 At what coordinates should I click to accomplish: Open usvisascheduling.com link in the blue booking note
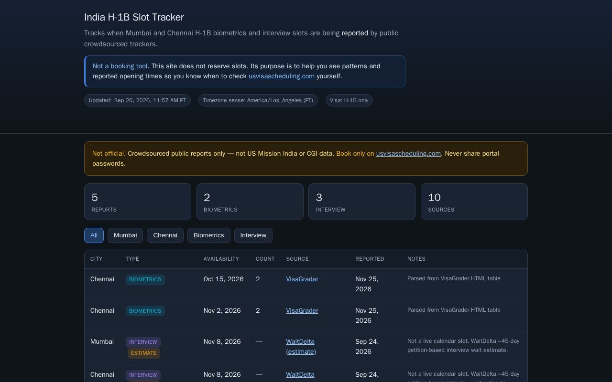[282, 76]
